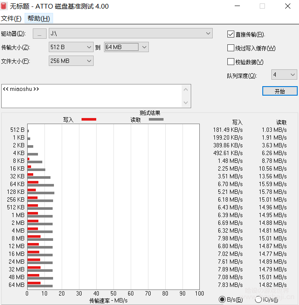This screenshot has height=305, width=299.
Task: Click the 14.82 MB/s read value
Action: pyautogui.click(x=273, y=285)
